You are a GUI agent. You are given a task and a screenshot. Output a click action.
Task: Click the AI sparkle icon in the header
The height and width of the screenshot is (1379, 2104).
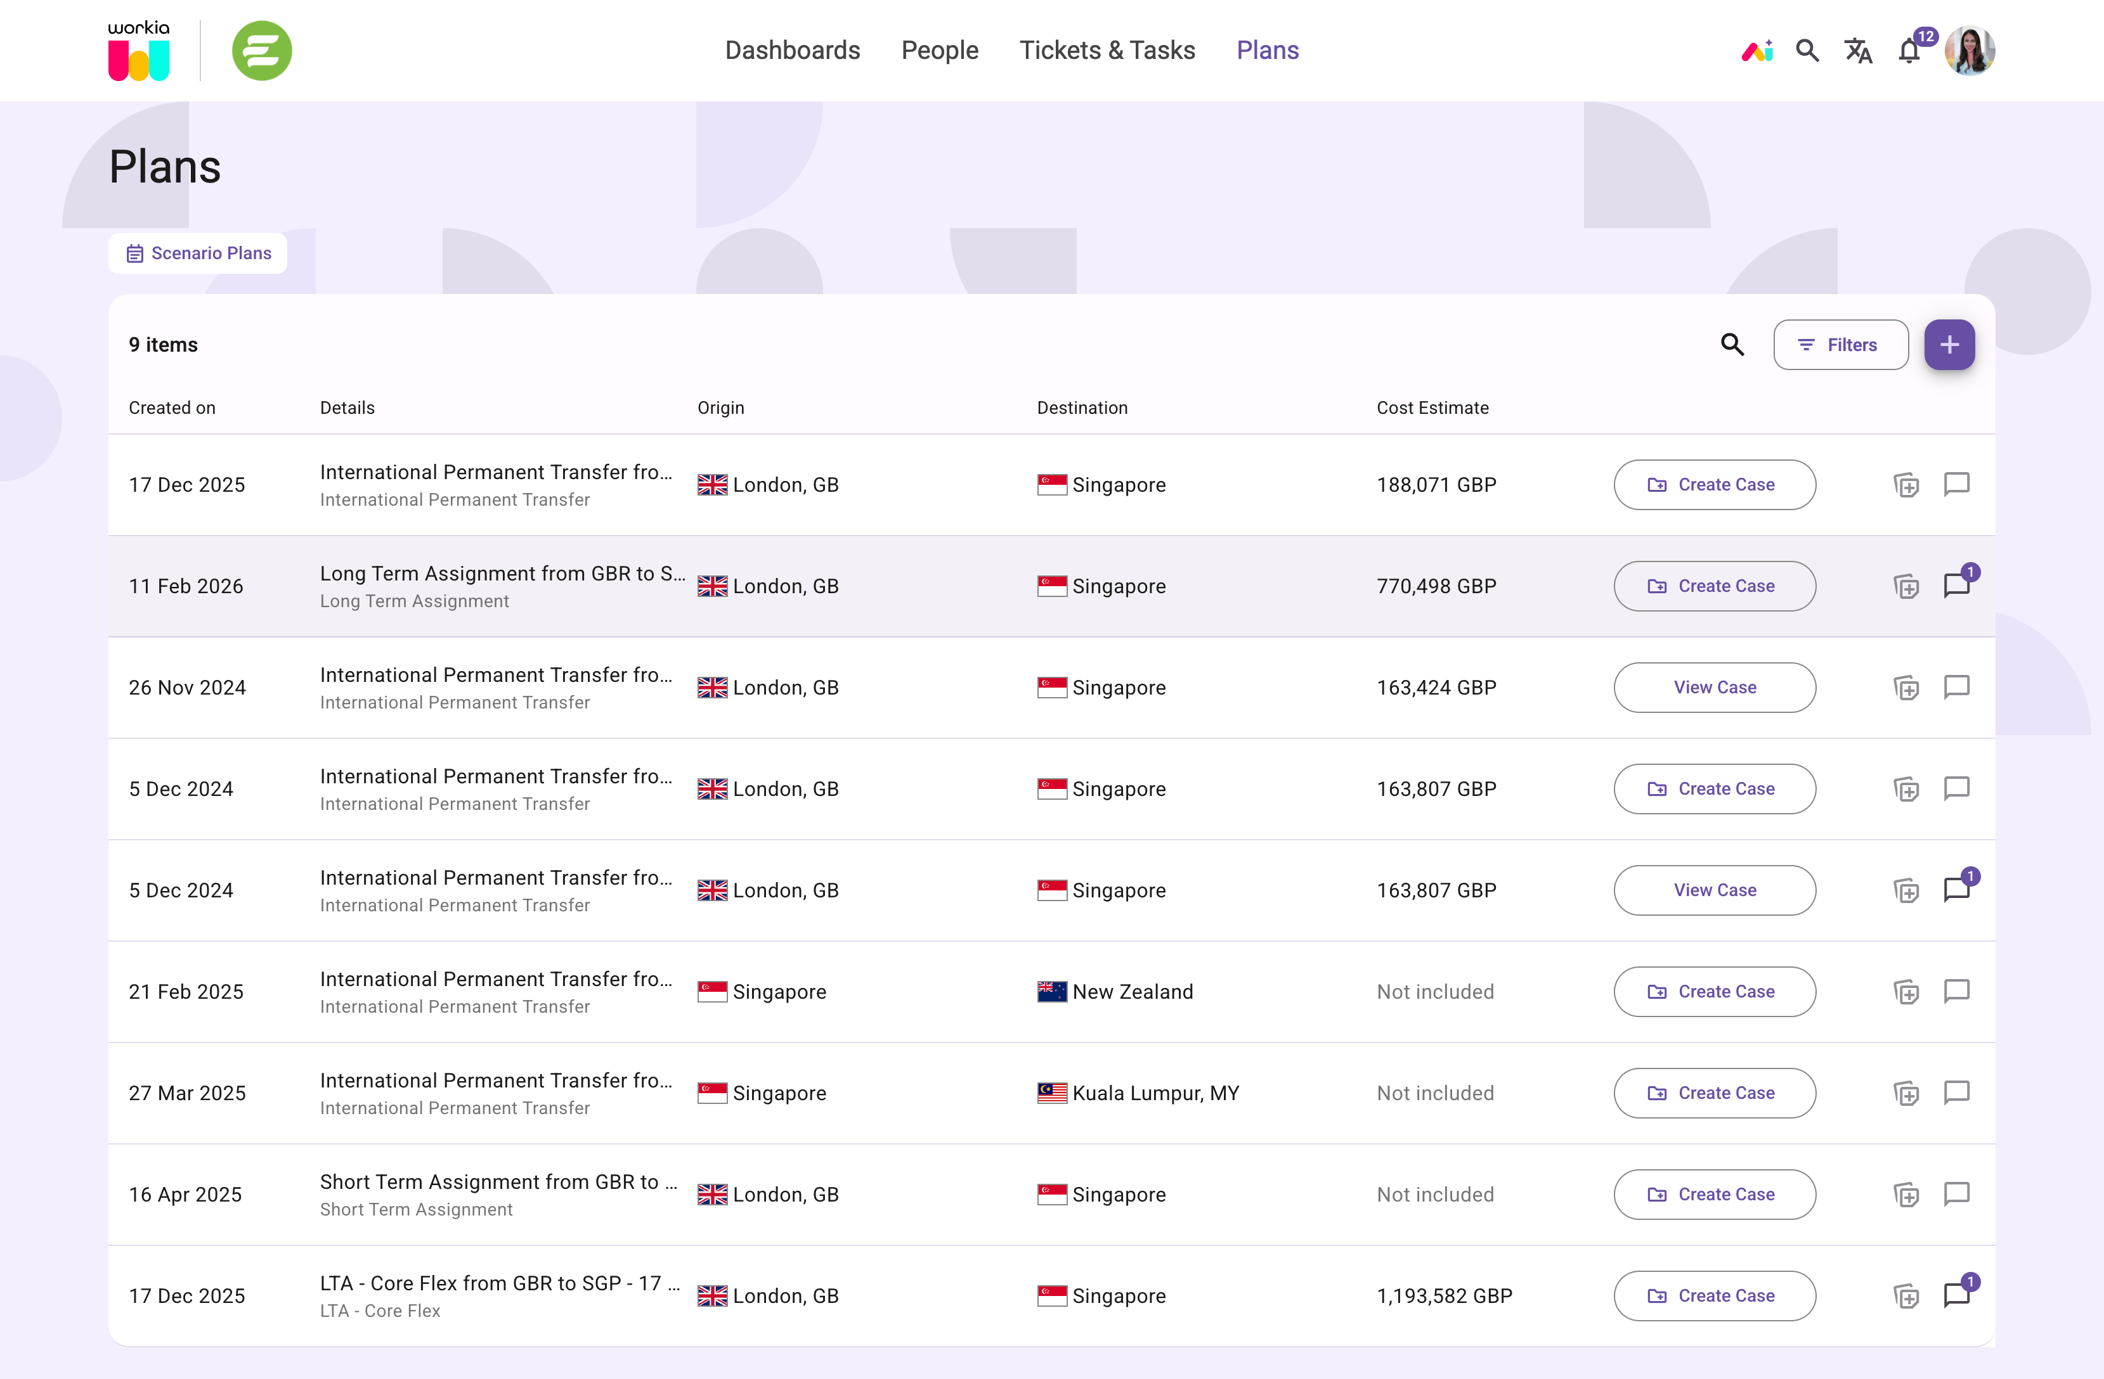tap(1757, 51)
